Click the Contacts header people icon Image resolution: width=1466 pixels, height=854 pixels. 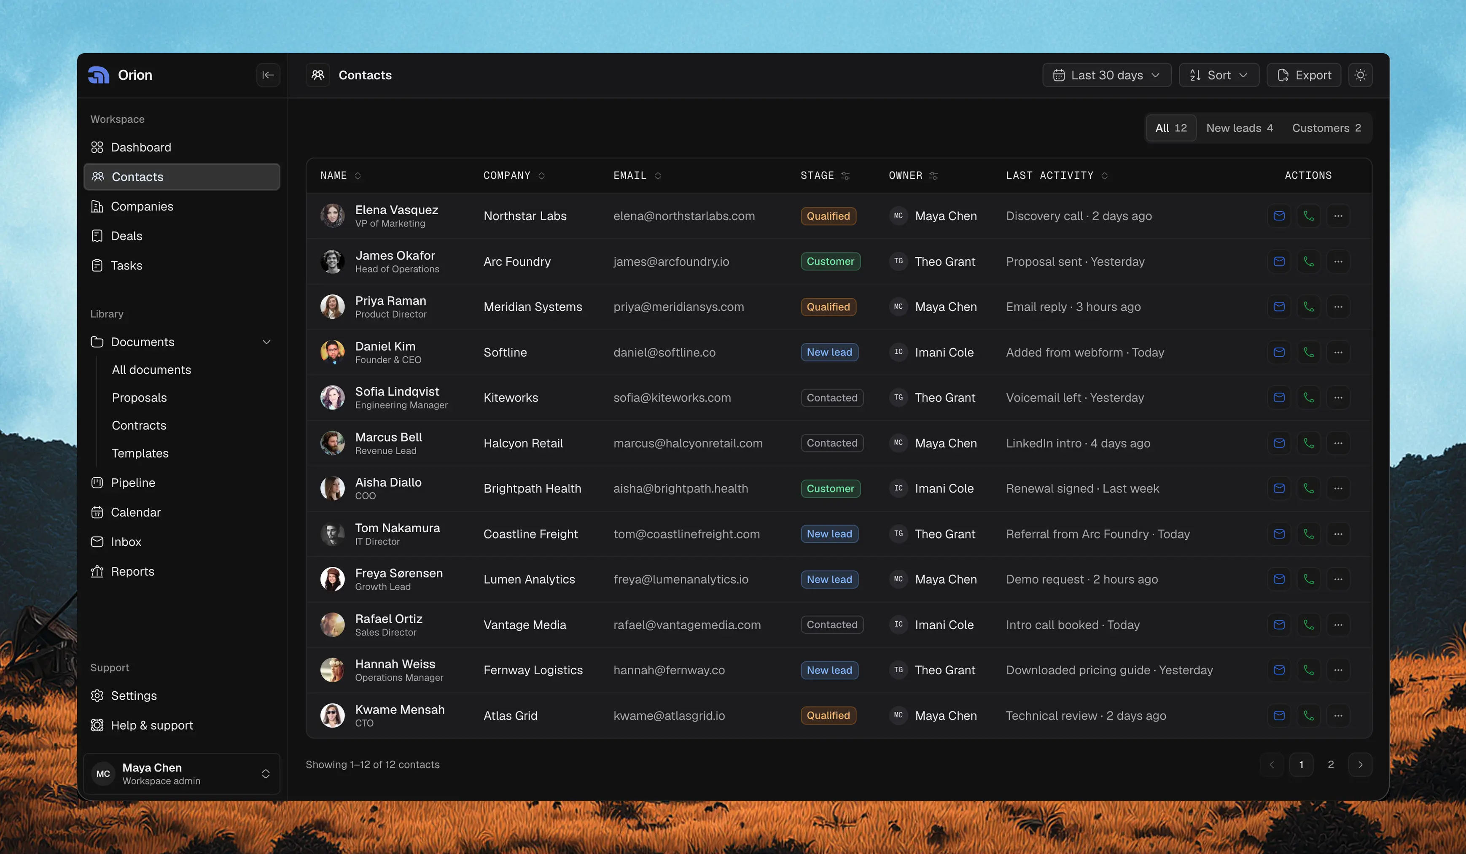(x=317, y=75)
